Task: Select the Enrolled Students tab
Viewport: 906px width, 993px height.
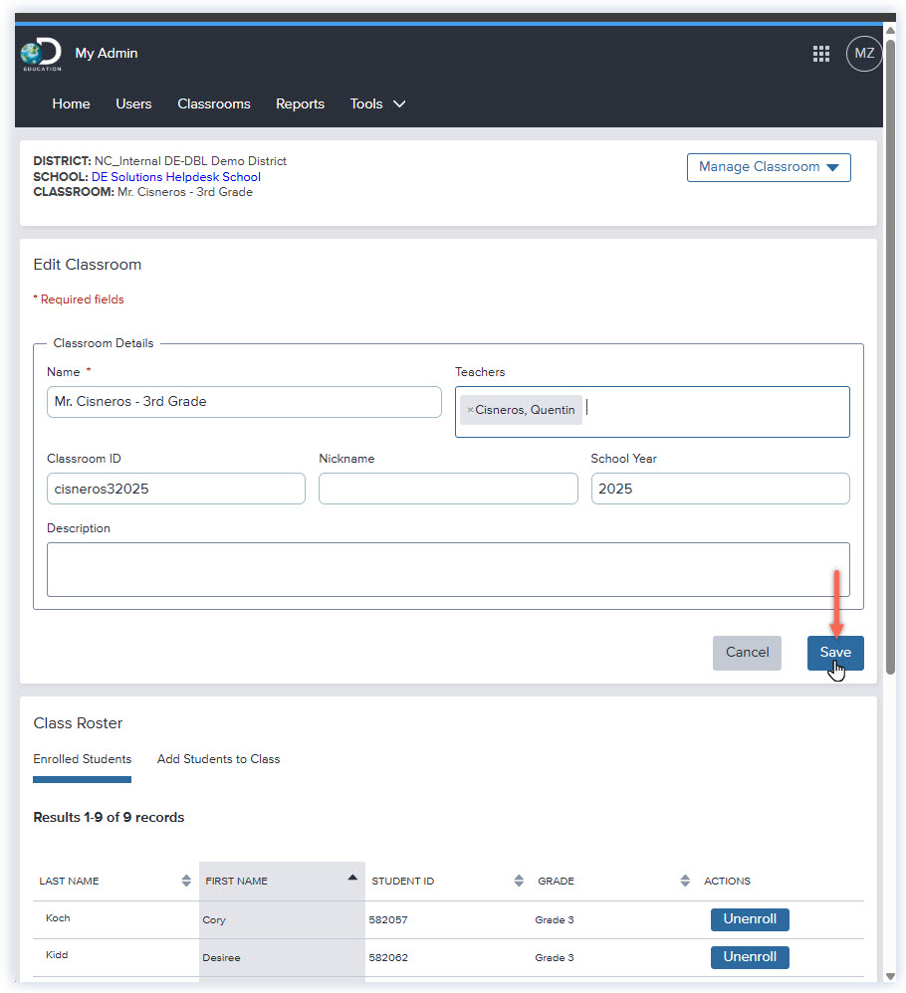Action: tap(82, 759)
